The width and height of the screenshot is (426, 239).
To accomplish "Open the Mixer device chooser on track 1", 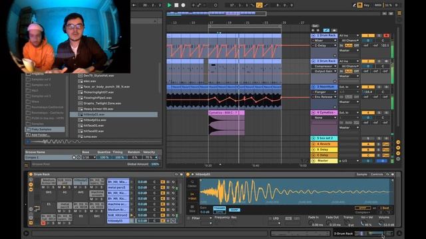I will 324,40.
